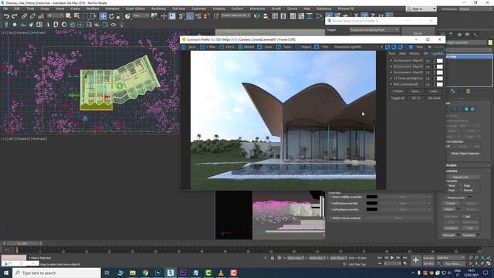Open the Production Rendering Mode target dropdown
The width and height of the screenshot is (494, 278).
(374, 29)
